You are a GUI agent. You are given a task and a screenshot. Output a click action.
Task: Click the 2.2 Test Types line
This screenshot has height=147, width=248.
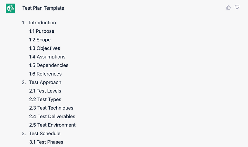pos(45,99)
